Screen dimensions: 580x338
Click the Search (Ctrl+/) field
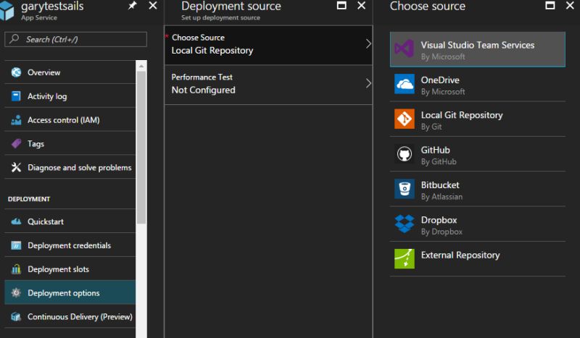pos(75,39)
